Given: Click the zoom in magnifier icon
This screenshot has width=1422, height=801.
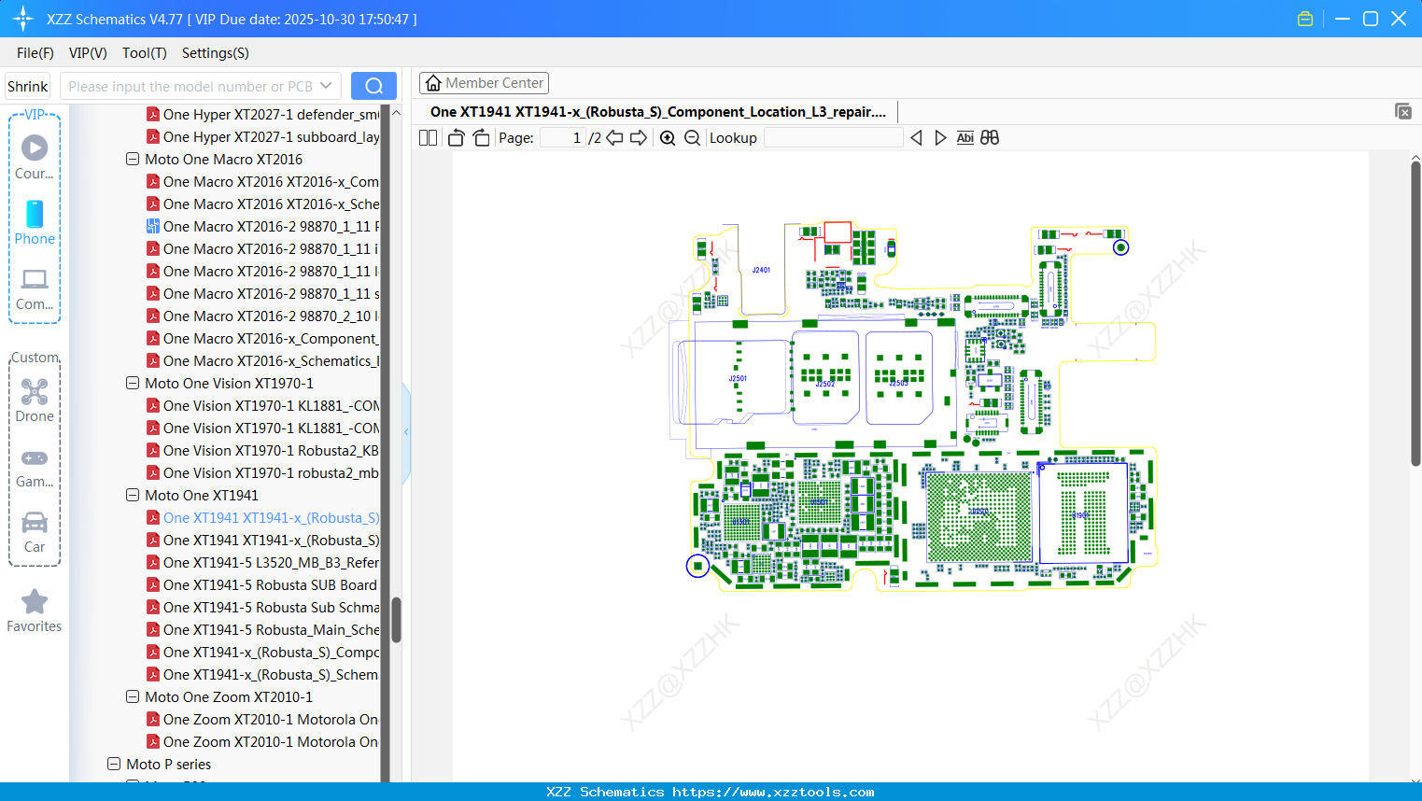Looking at the screenshot, I should pos(668,138).
